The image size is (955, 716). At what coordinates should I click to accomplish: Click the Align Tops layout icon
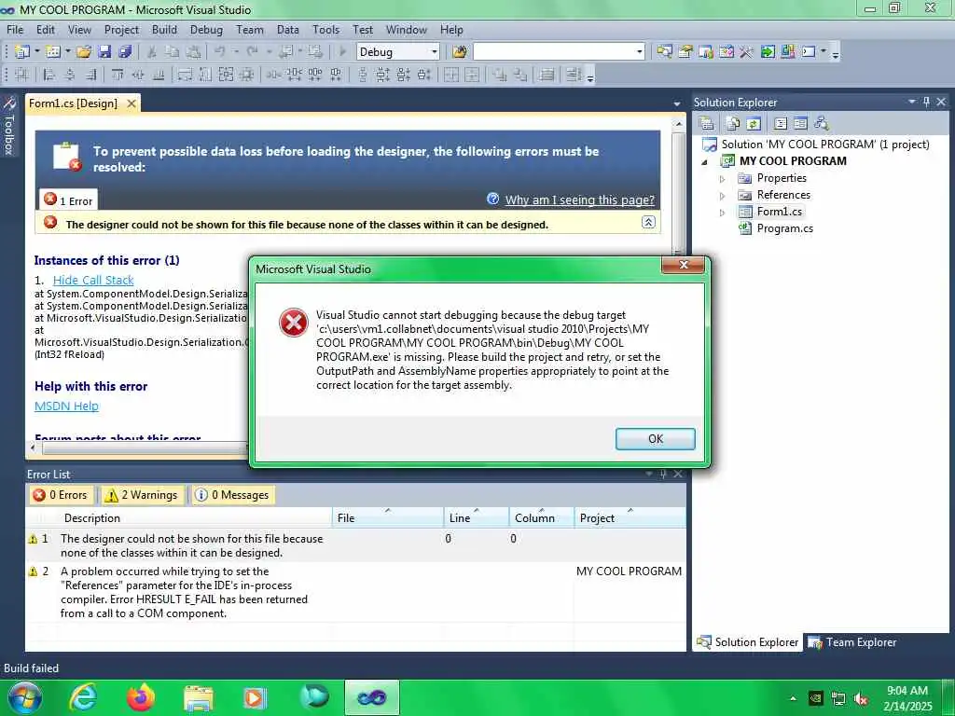pyautogui.click(x=117, y=75)
